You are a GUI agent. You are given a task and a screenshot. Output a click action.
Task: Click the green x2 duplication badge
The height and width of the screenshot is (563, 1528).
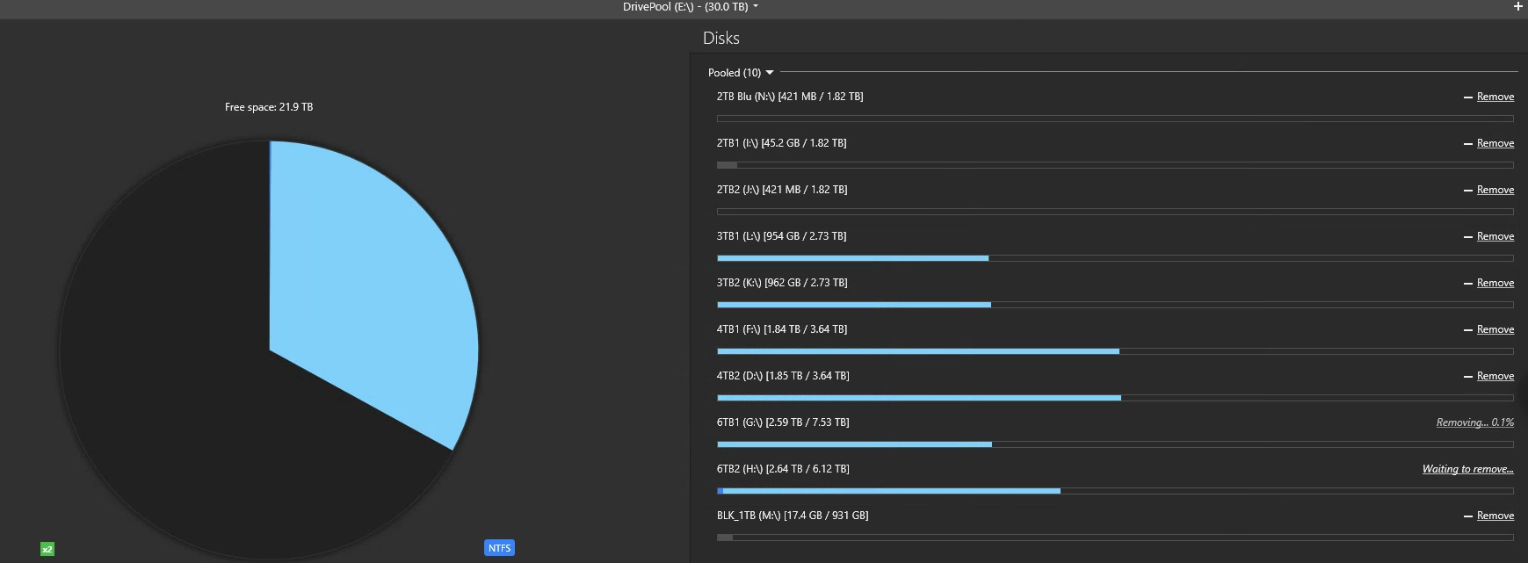point(47,549)
